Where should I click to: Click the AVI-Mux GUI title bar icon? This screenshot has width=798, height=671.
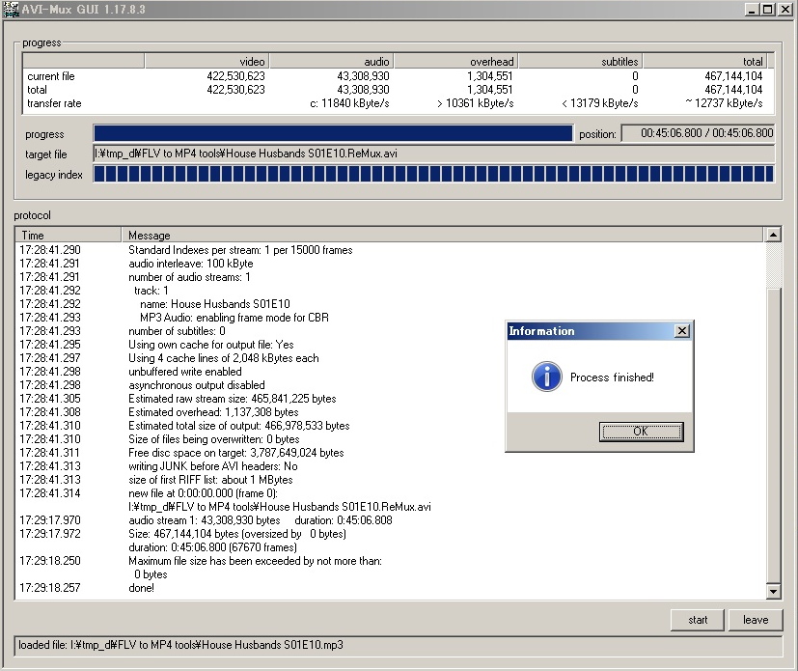click(13, 10)
